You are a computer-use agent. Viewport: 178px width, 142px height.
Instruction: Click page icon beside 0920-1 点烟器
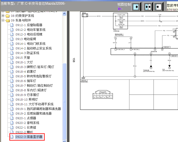(12, 118)
